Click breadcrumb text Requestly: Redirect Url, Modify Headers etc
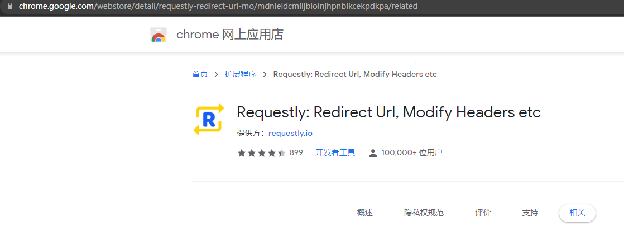Image resolution: width=624 pixels, height=246 pixels. point(355,74)
